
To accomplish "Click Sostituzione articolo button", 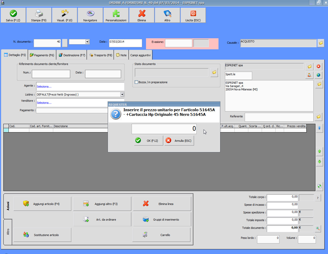I will click(42, 235).
